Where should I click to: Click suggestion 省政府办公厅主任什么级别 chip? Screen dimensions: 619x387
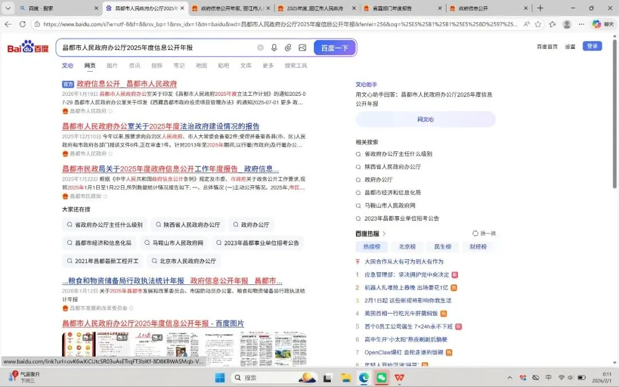pyautogui.click(x=105, y=225)
